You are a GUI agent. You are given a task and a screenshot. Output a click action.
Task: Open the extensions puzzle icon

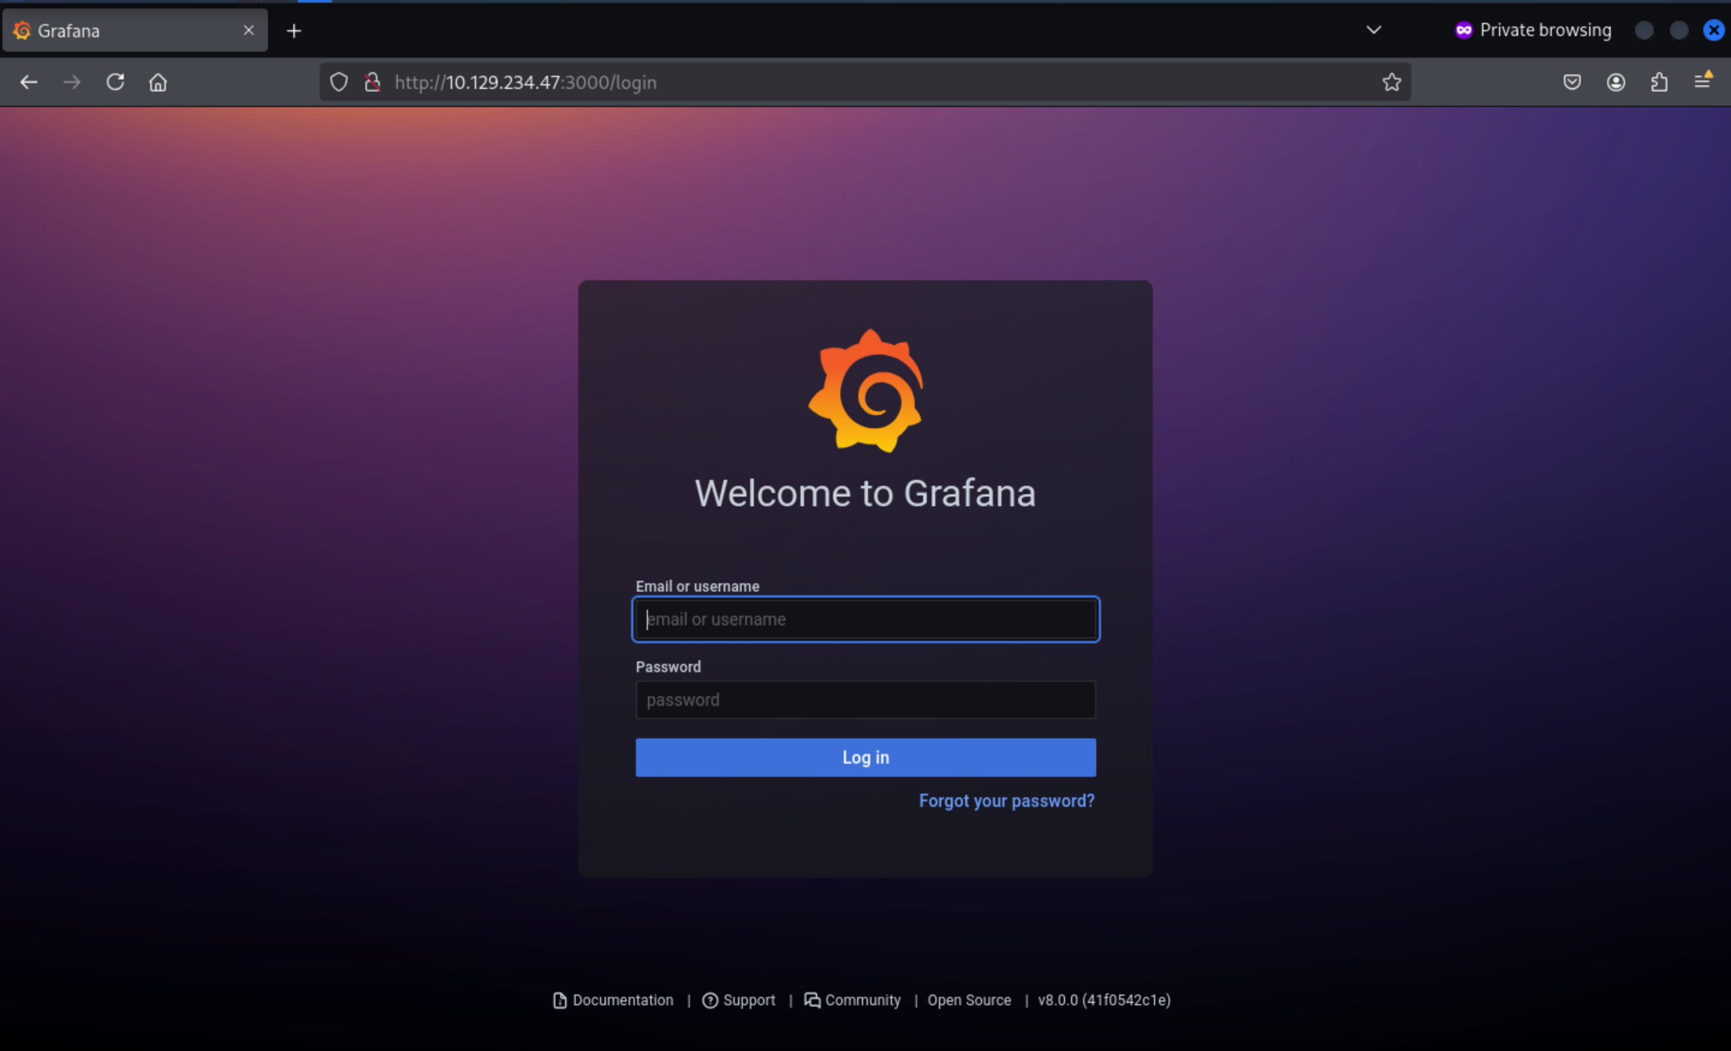click(x=1659, y=82)
